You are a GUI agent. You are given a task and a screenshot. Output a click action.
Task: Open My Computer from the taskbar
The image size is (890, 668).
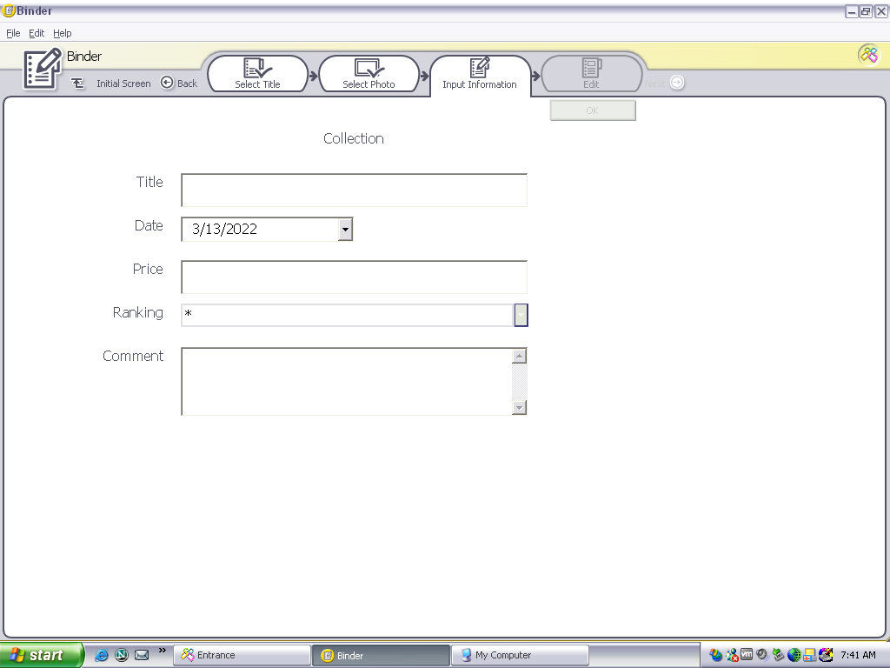point(519,655)
